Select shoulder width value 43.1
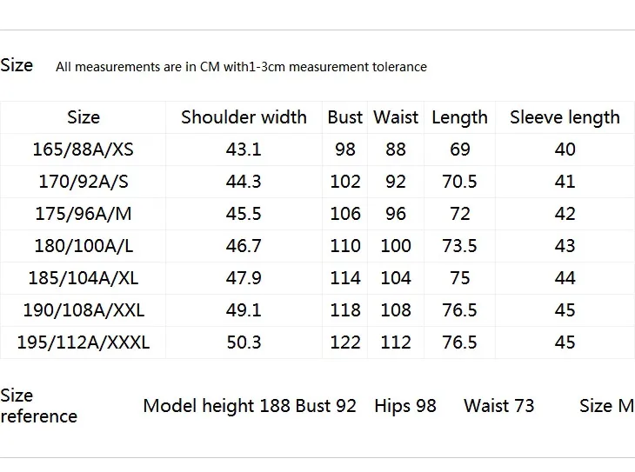 [244, 150]
